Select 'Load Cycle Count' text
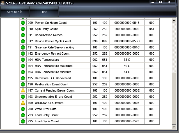The height and width of the screenshot is (133, 179). coord(47,121)
